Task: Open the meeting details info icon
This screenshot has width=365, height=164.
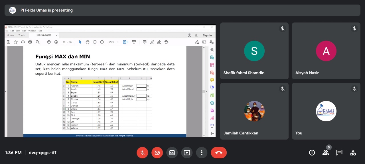Action: coord(312,153)
